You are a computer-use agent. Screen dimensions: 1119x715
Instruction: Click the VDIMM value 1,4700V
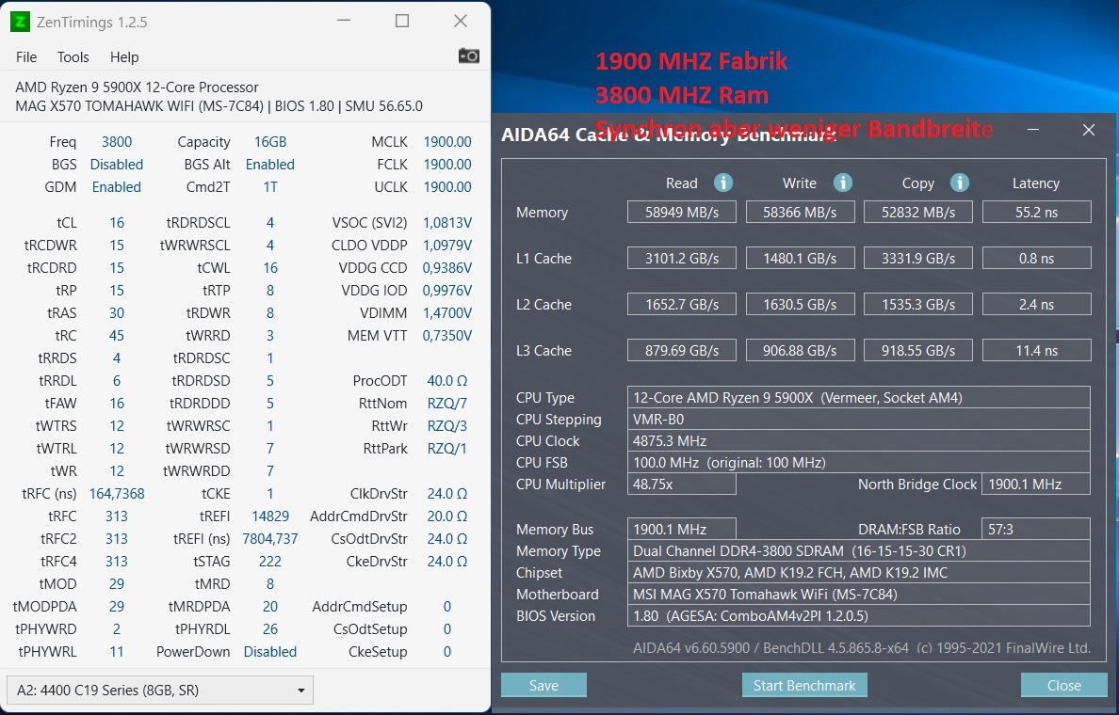447,313
